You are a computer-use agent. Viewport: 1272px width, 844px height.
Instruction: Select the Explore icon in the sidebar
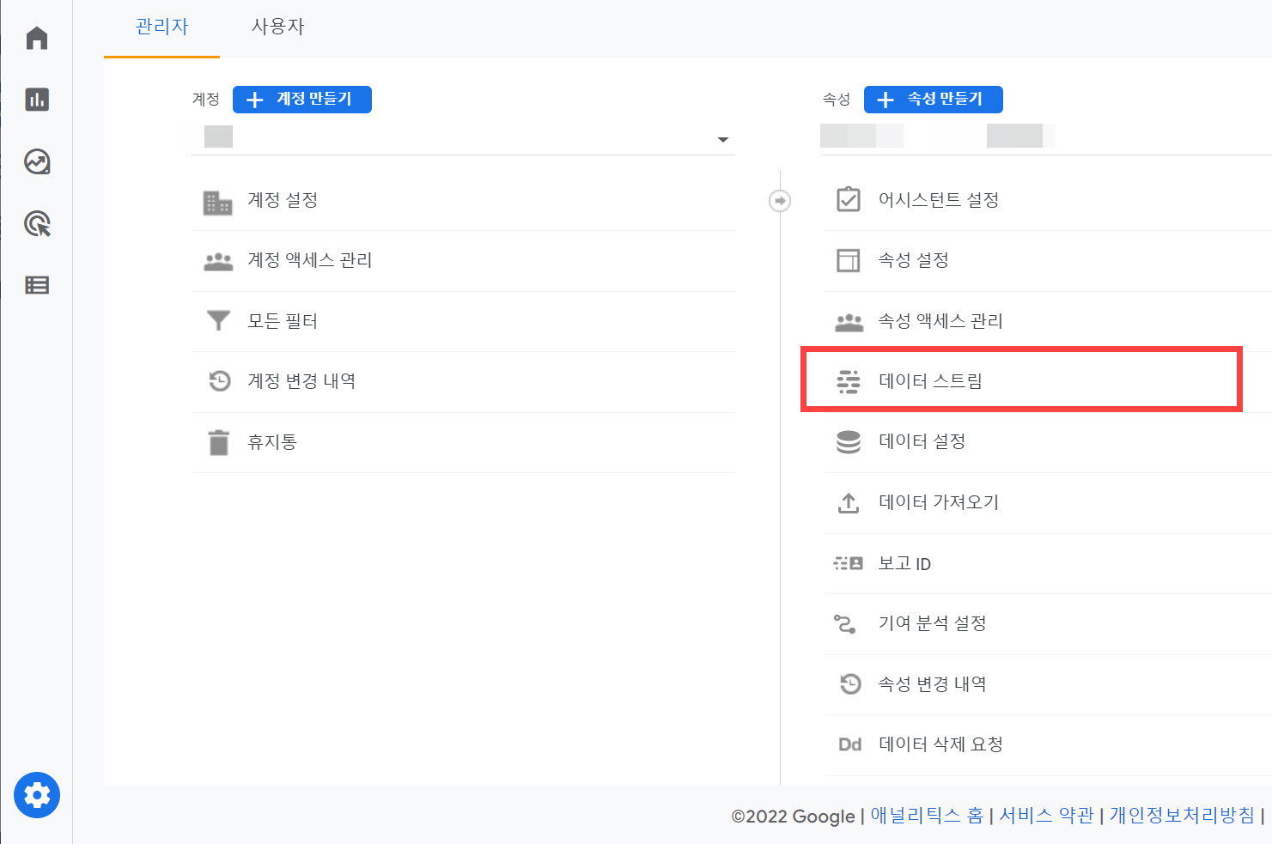pyautogui.click(x=36, y=161)
